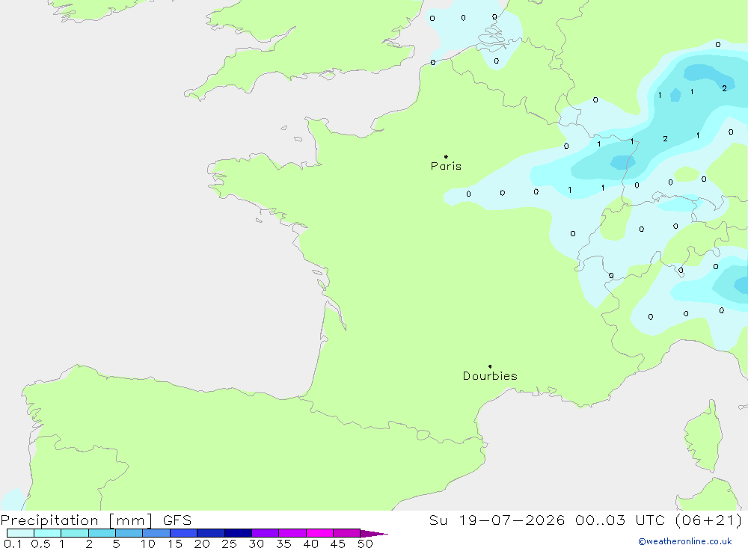Pick the 20–25 mm legend color swatch

[x=210, y=533]
